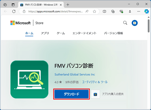Open the Edge workspaces icon
Screen dimensions: 151x110
pyautogui.click(x=5, y=5)
